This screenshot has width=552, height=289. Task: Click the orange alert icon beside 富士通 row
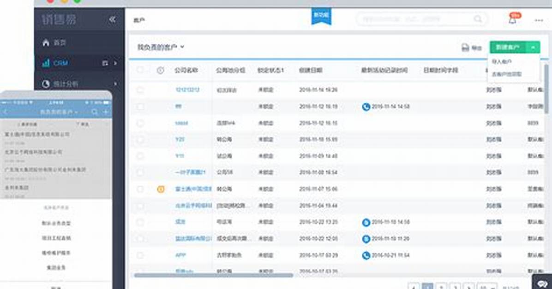[161, 189]
